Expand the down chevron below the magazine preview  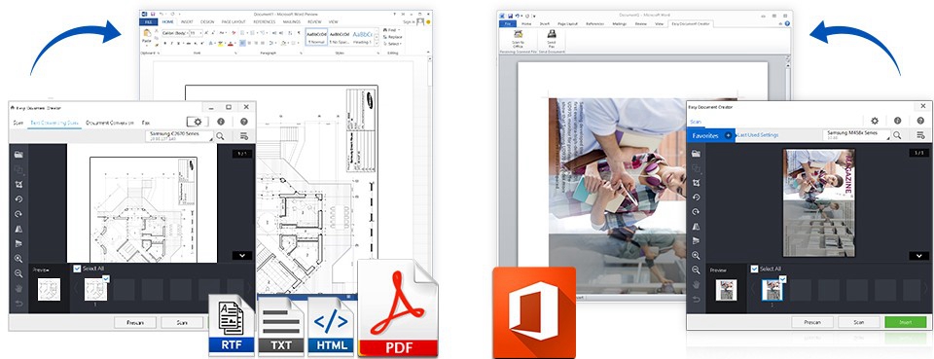pyautogui.click(x=919, y=256)
